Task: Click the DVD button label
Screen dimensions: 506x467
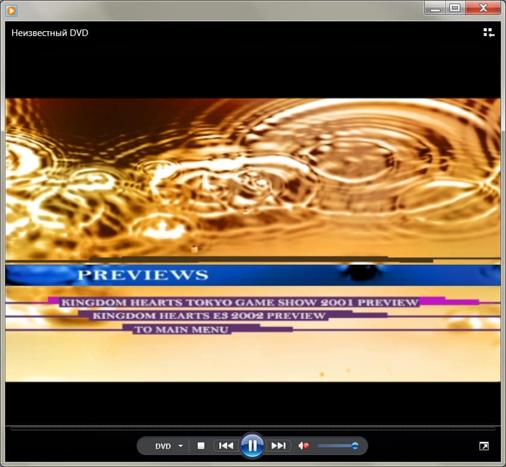Action: pyautogui.click(x=163, y=446)
